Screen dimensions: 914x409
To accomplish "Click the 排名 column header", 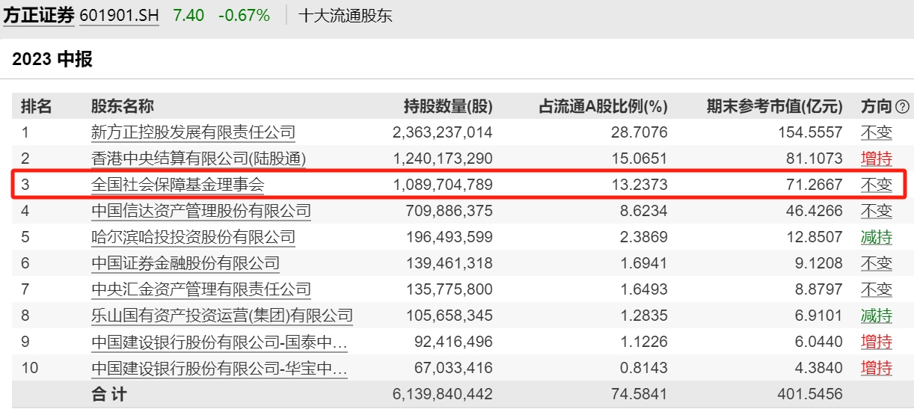I will click(37, 106).
